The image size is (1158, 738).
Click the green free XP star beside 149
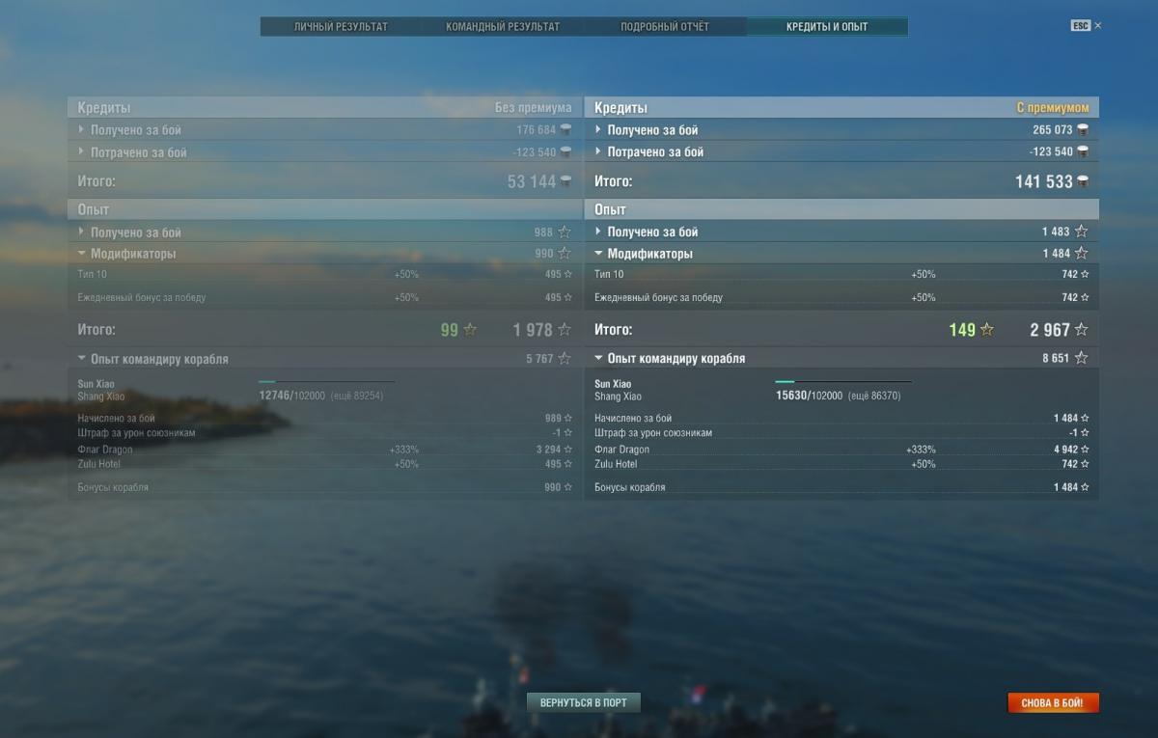point(986,330)
